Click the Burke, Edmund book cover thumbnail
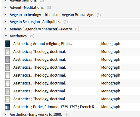Screen dimensions: 140x117 click(8, 107)
